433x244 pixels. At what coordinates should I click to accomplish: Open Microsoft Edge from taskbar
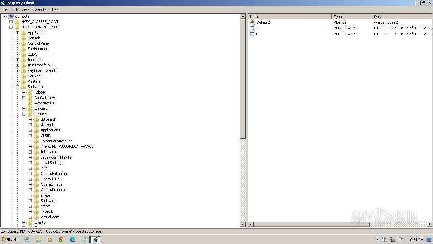(x=73, y=240)
